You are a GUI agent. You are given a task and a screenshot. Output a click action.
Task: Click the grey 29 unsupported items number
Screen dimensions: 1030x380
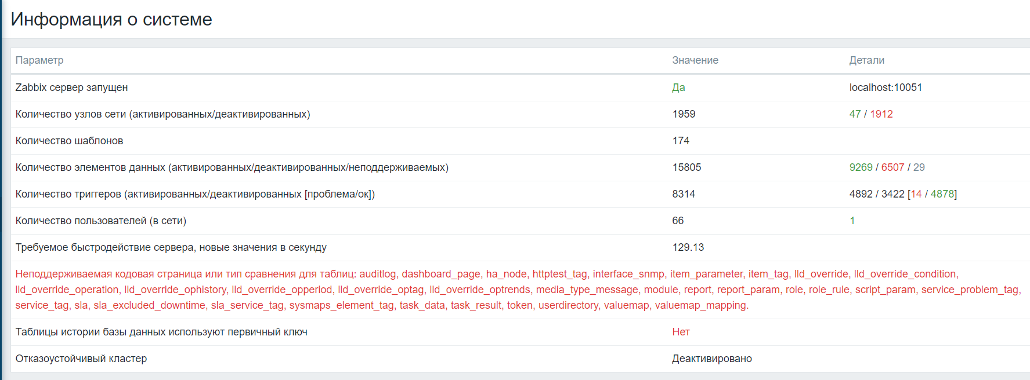(x=919, y=167)
